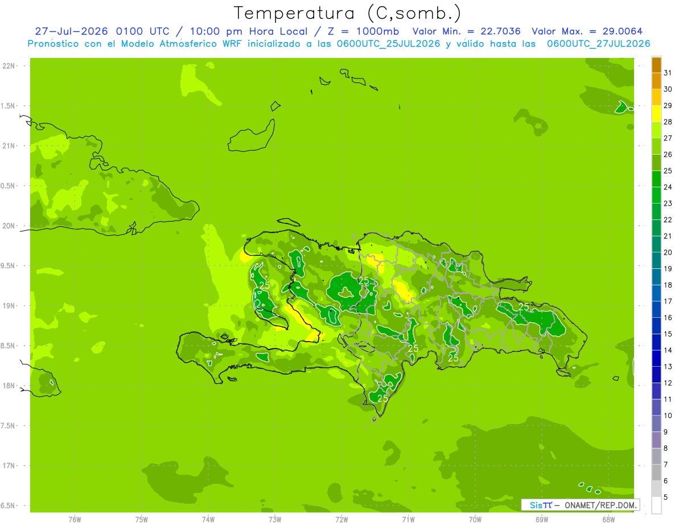
Task: Click the '23' colorbar value
Action: [668, 204]
